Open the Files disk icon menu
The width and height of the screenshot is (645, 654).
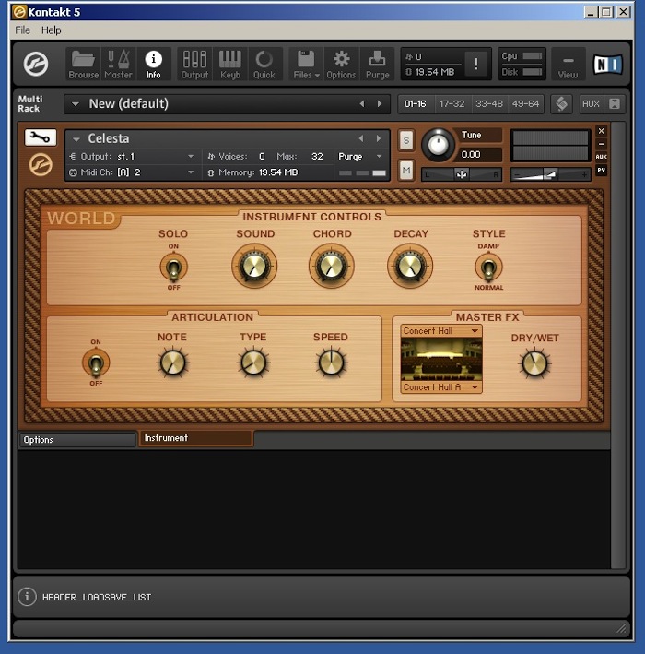(x=306, y=64)
